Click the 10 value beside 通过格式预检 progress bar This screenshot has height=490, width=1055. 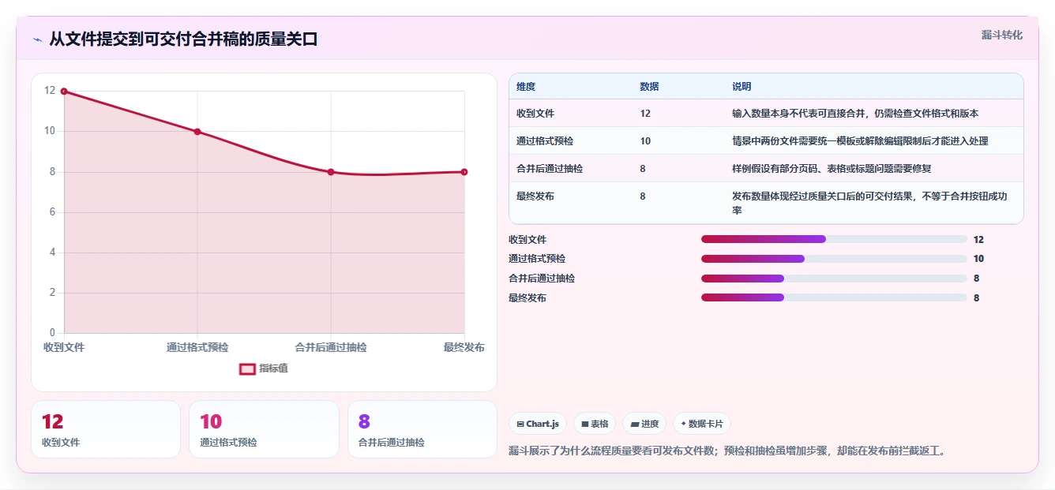pos(978,259)
